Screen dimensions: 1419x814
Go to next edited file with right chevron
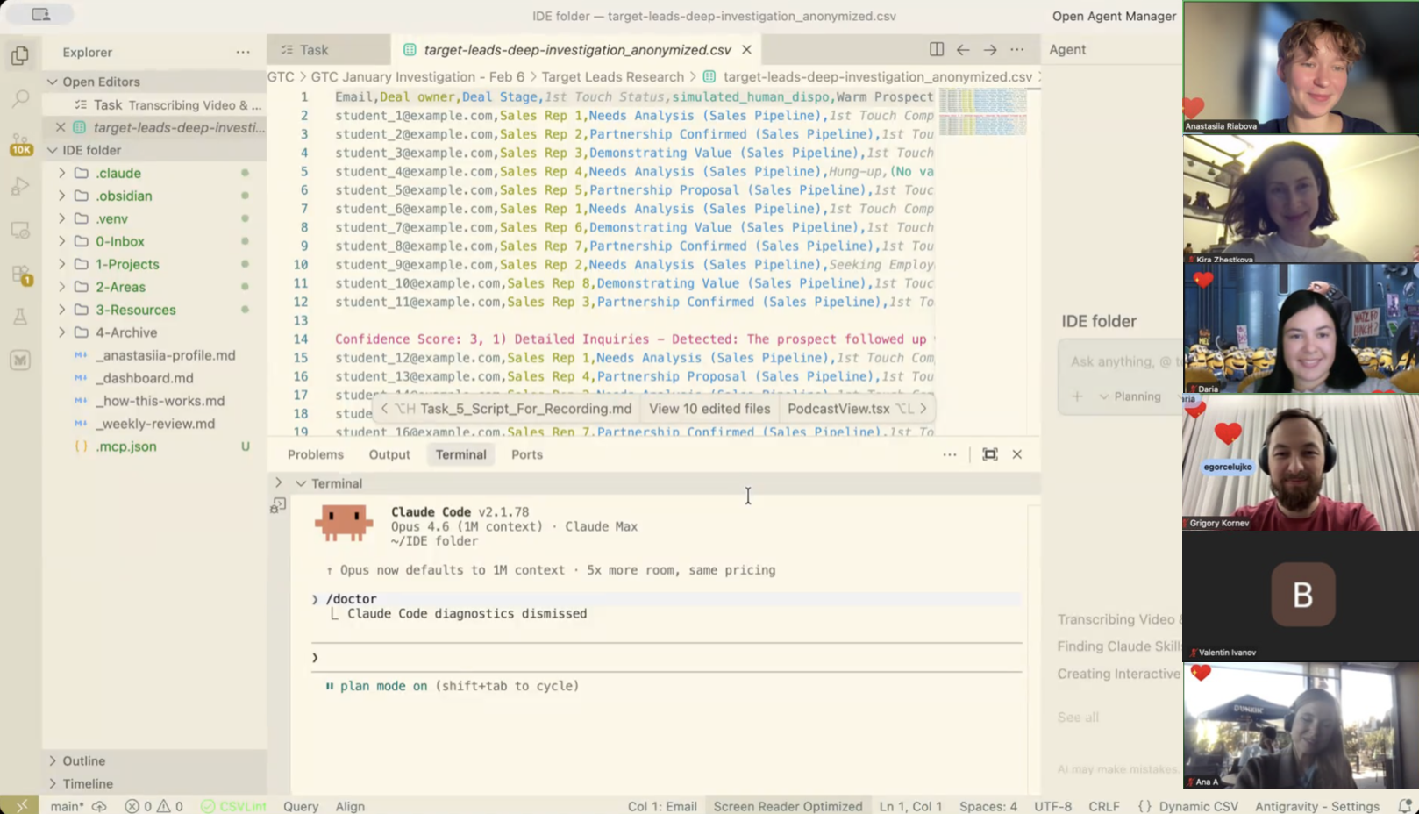pyautogui.click(x=923, y=409)
